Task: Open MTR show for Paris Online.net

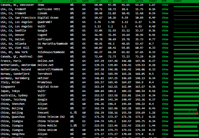Action: point(165,61)
